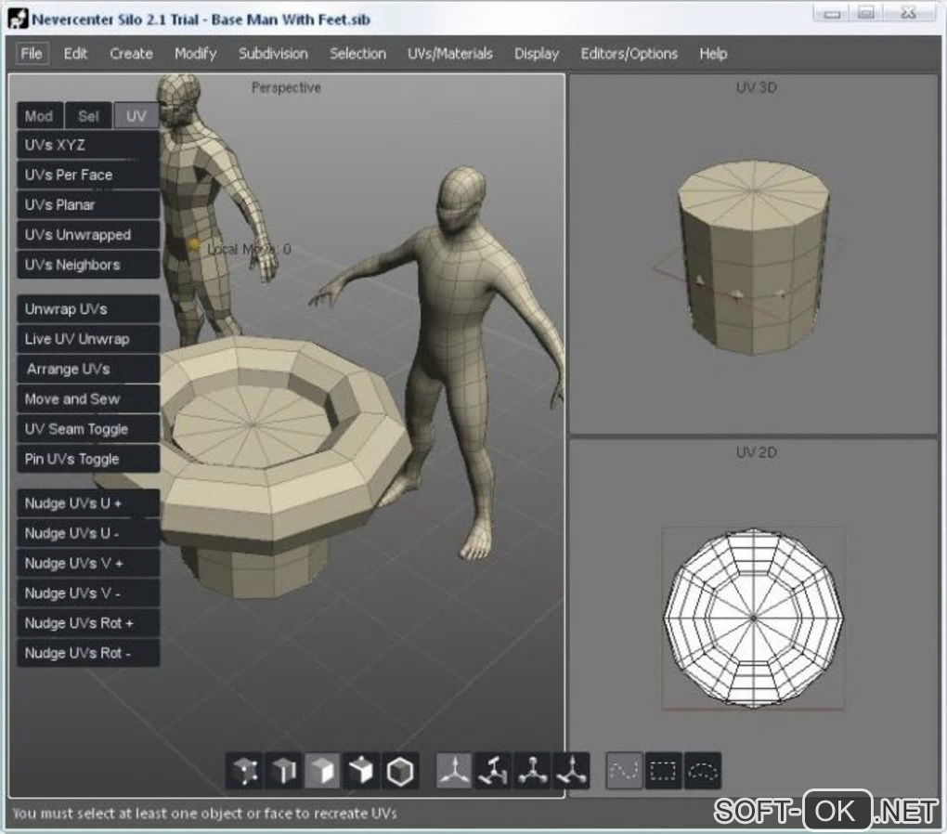Enable paint selection style icon
This screenshot has width=947, height=834.
624,771
